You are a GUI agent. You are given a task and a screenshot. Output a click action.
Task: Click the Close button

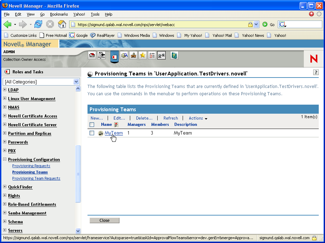pos(105,220)
